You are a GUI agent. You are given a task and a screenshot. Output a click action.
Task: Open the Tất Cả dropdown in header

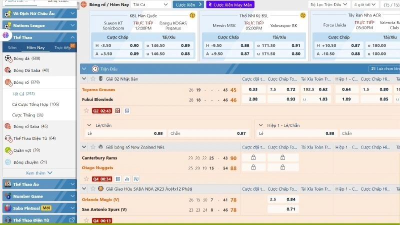click(x=150, y=4)
